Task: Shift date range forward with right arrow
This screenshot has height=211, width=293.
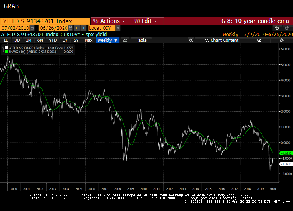Action: click(x=83, y=28)
